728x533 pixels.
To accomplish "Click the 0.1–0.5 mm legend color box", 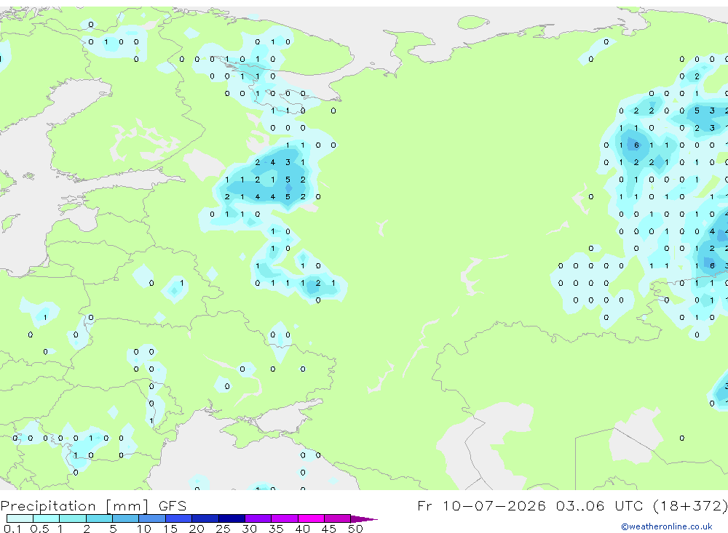I will coord(20,518).
